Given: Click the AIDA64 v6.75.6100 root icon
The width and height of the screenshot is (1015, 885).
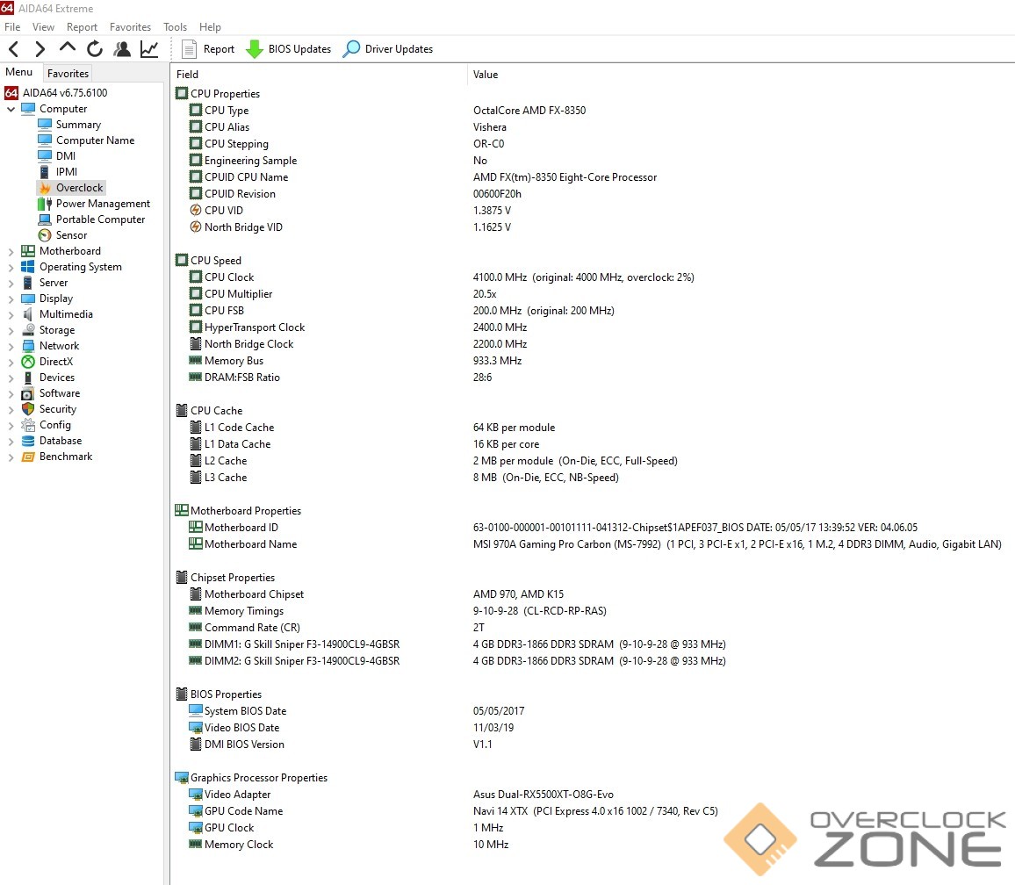Looking at the screenshot, I should (x=11, y=92).
